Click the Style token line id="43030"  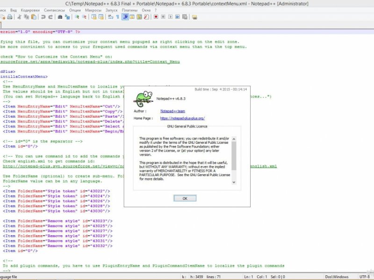coord(57,211)
